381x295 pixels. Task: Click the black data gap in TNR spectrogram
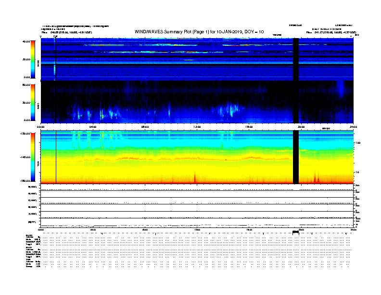click(296, 157)
